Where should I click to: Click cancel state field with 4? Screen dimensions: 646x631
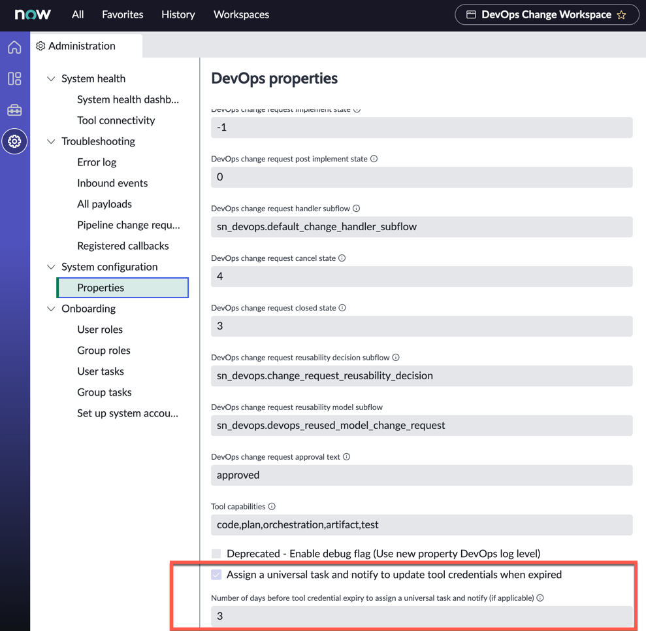(x=421, y=277)
